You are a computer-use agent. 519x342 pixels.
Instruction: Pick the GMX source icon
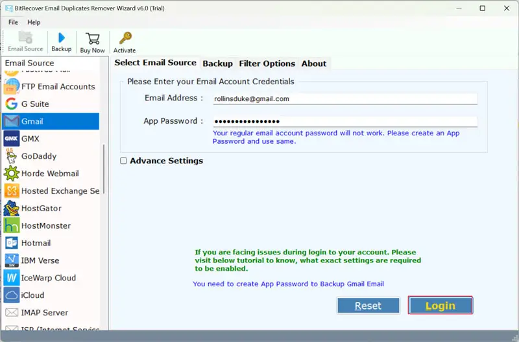(12, 139)
